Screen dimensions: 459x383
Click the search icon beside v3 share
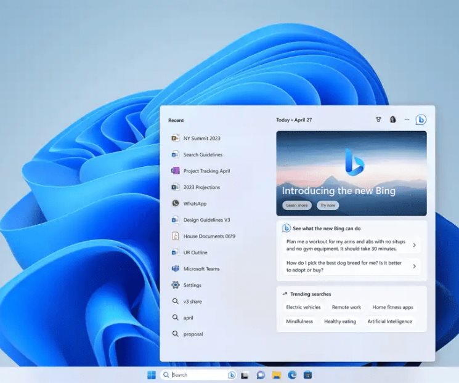(x=175, y=301)
